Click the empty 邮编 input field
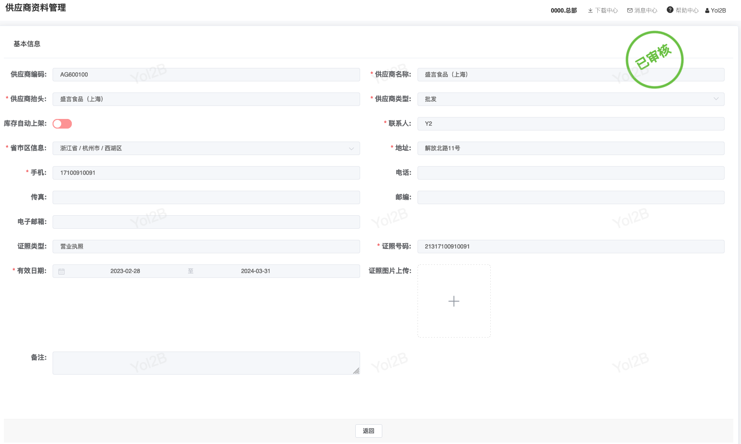The image size is (741, 444). pos(571,197)
